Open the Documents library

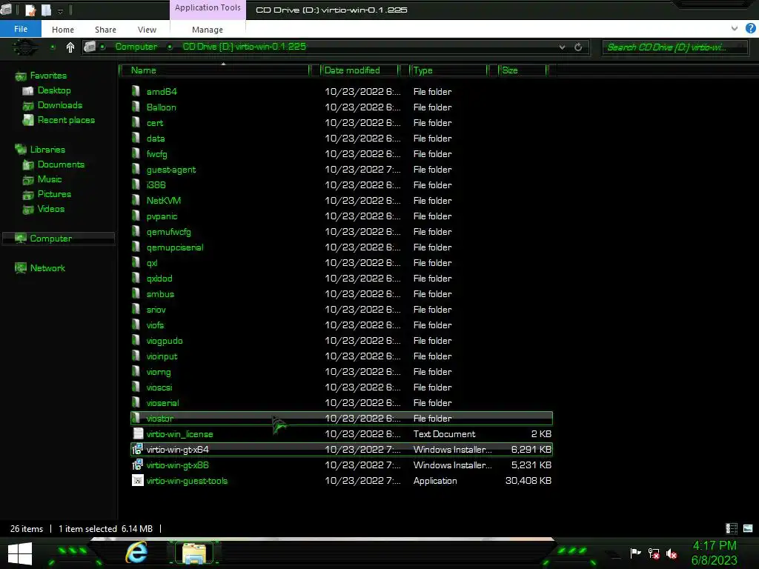[x=61, y=164]
